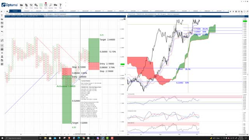The width and height of the screenshot is (249, 140).
Task: Click the large green short position profit box
Action: [67, 100]
